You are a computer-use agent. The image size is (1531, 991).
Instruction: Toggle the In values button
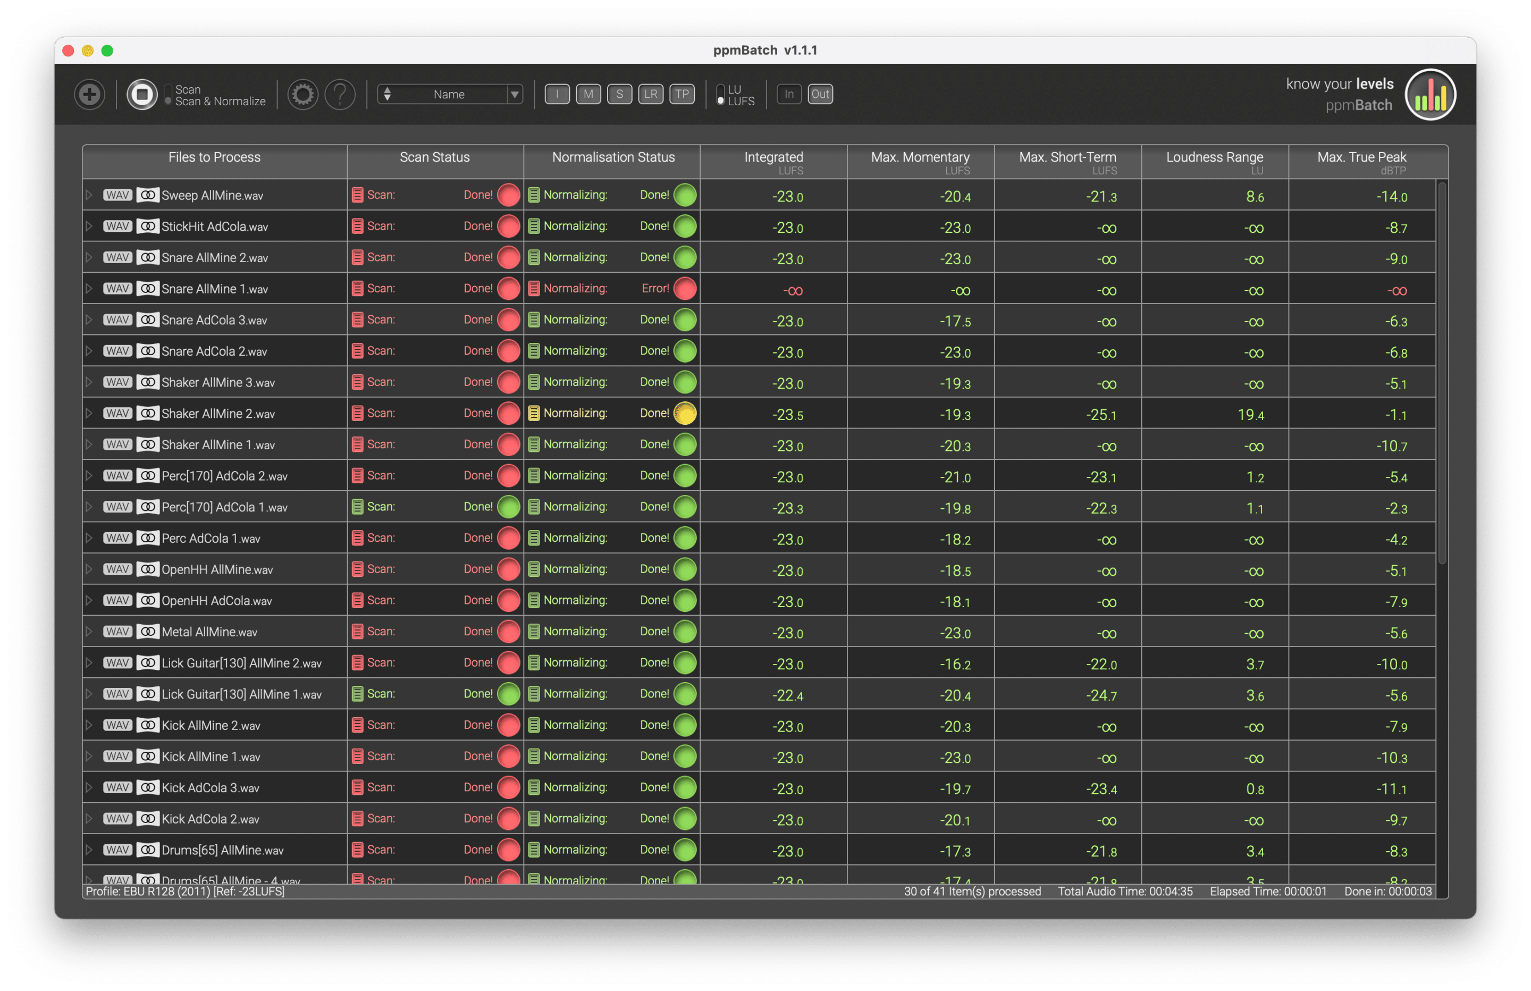click(789, 95)
